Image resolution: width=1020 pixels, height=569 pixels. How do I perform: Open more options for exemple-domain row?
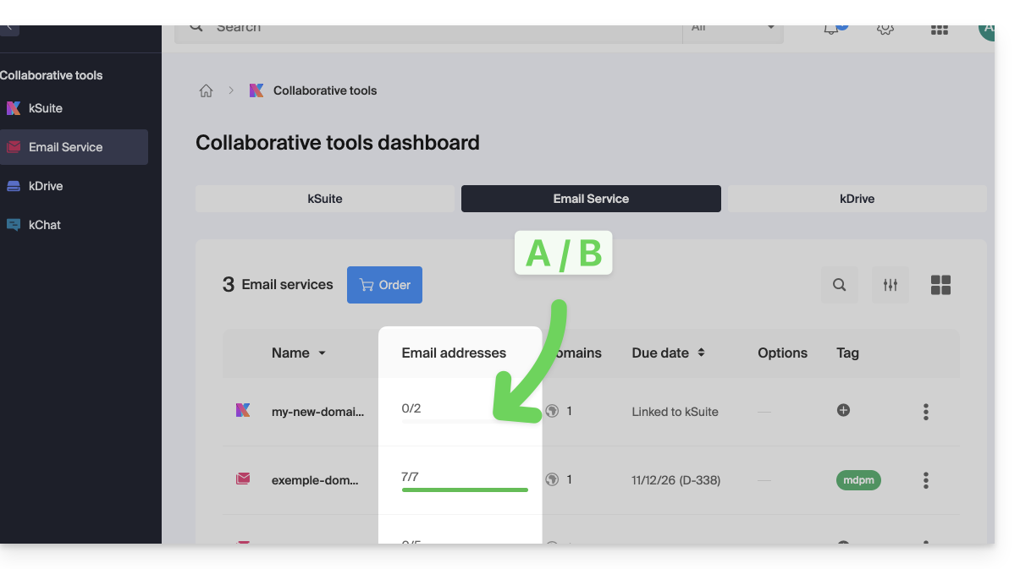click(x=925, y=480)
